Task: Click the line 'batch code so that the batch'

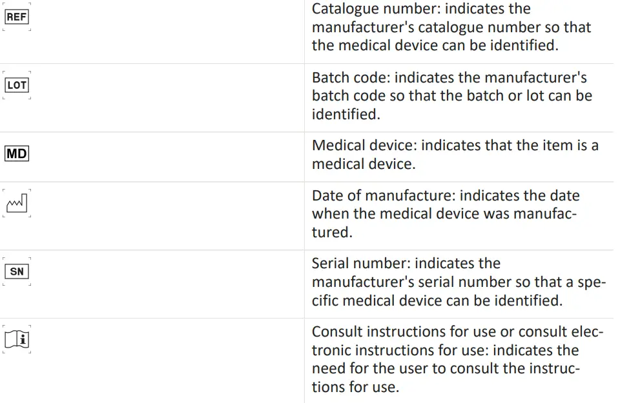Action: [x=452, y=96]
